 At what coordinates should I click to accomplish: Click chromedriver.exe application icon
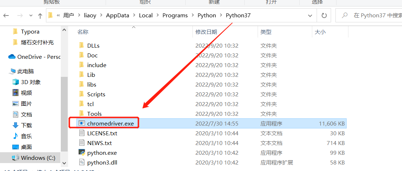click(81, 123)
